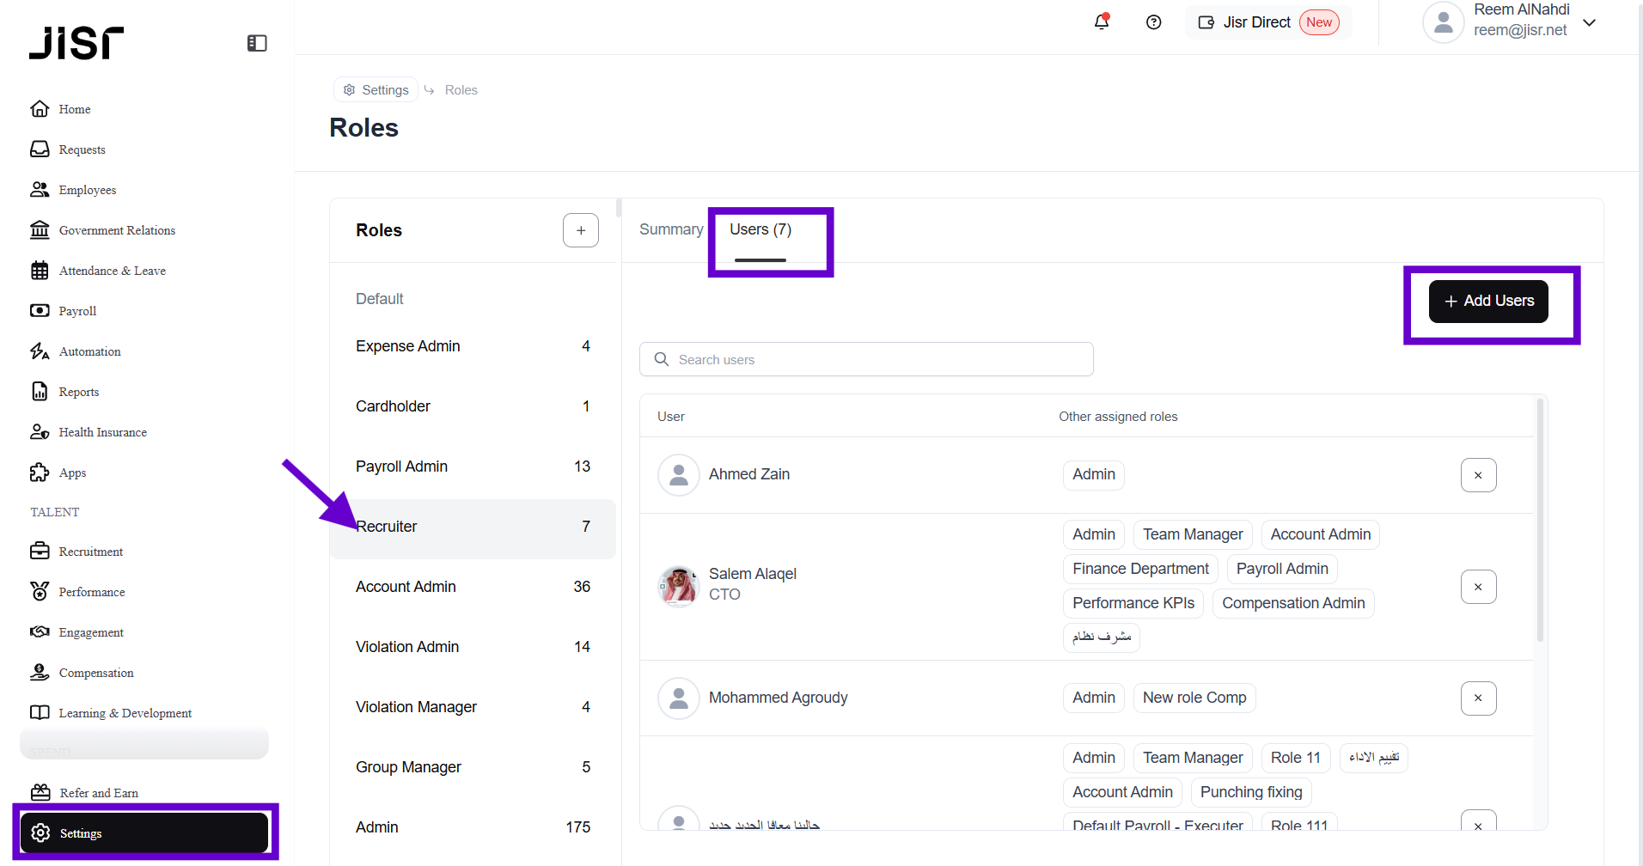The width and height of the screenshot is (1643, 866).
Task: Click the Settings breadcrumb link
Action: tap(376, 90)
